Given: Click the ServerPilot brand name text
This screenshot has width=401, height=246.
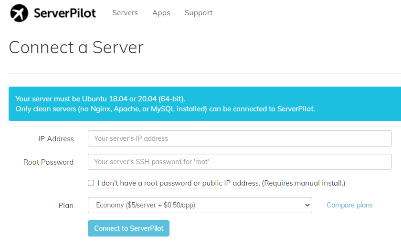Looking at the screenshot, I should click(64, 13).
